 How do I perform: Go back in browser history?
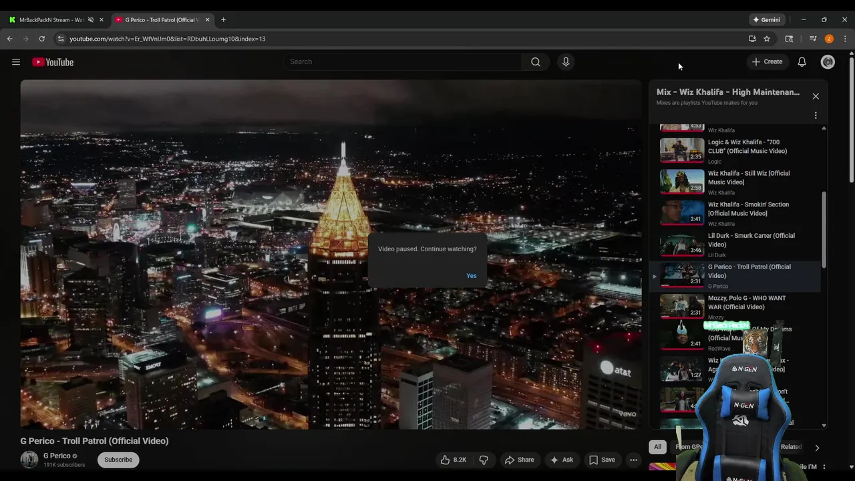point(10,39)
